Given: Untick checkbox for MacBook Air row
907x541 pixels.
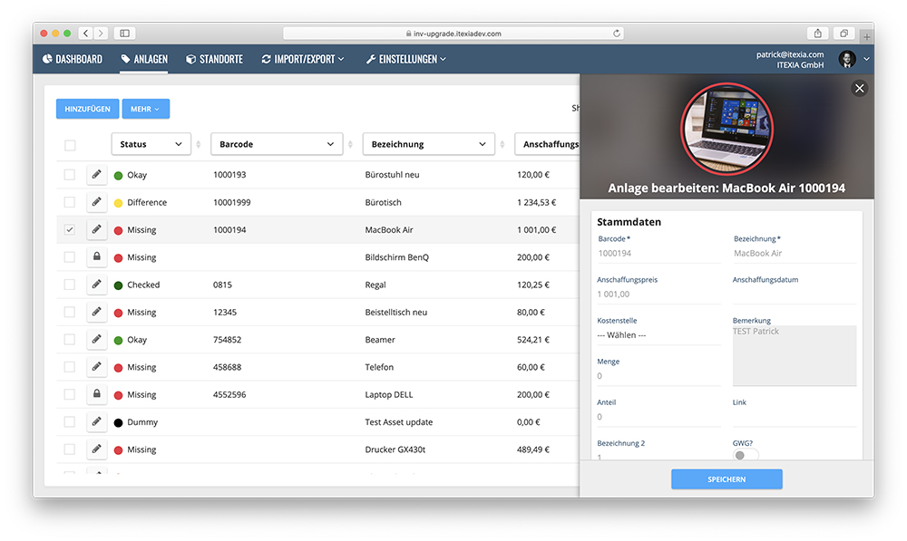Looking at the screenshot, I should [x=70, y=229].
